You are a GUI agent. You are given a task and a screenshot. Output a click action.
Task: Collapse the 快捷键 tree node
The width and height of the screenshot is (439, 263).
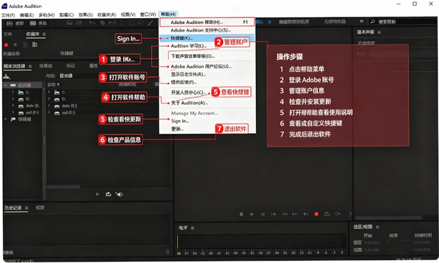pyautogui.click(x=6, y=119)
